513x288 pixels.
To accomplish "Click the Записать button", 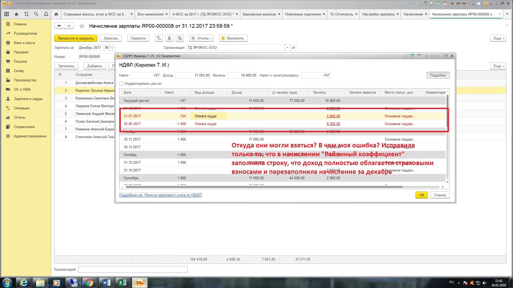I will (x=111, y=38).
